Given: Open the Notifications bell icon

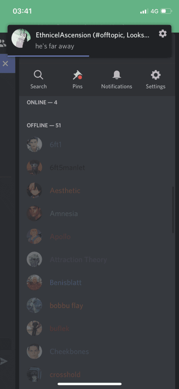Looking at the screenshot, I should point(117,75).
